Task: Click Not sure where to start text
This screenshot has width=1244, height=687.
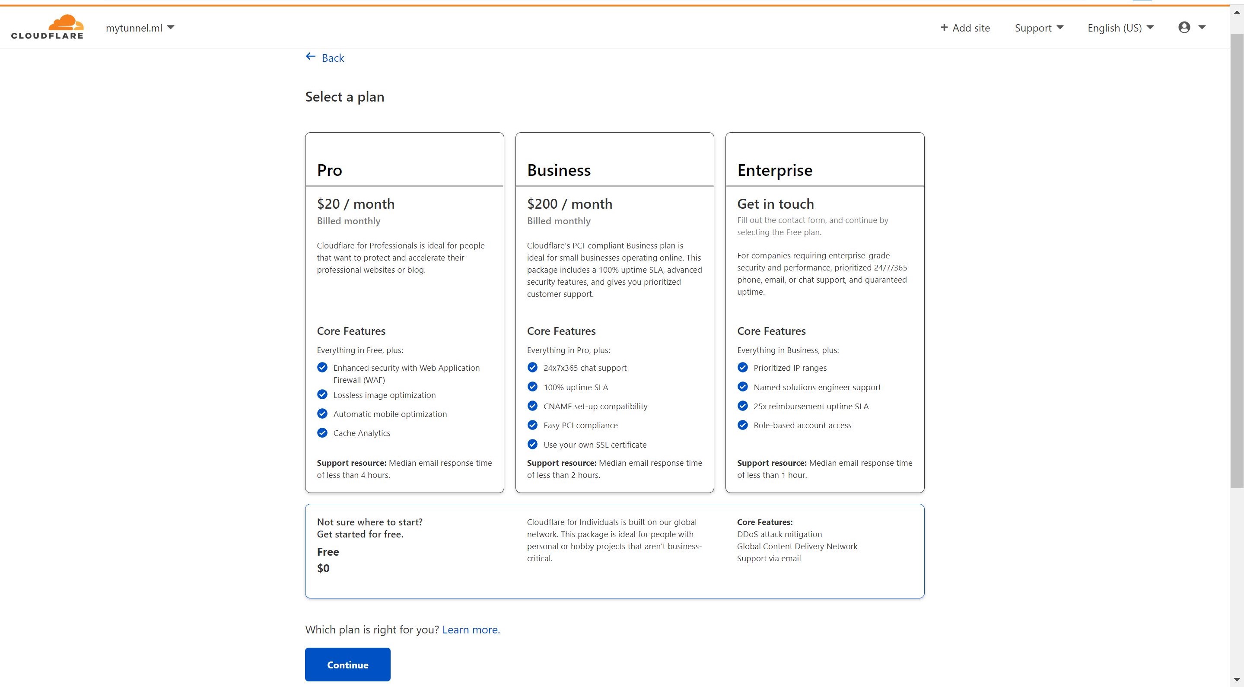Action: click(369, 522)
